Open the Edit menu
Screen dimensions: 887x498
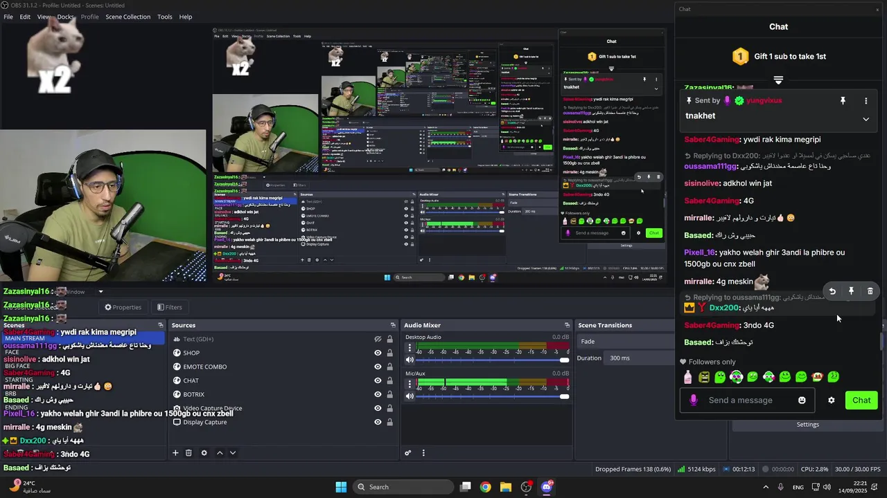(25, 17)
